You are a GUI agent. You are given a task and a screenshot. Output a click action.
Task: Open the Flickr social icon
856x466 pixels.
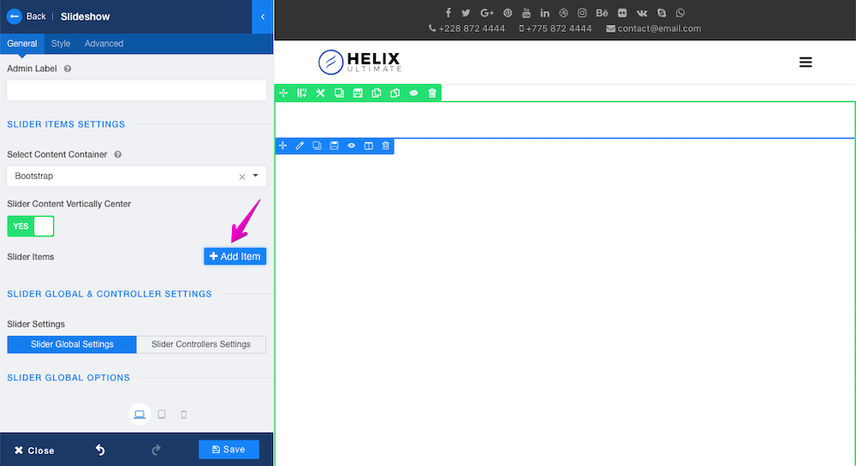[622, 13]
